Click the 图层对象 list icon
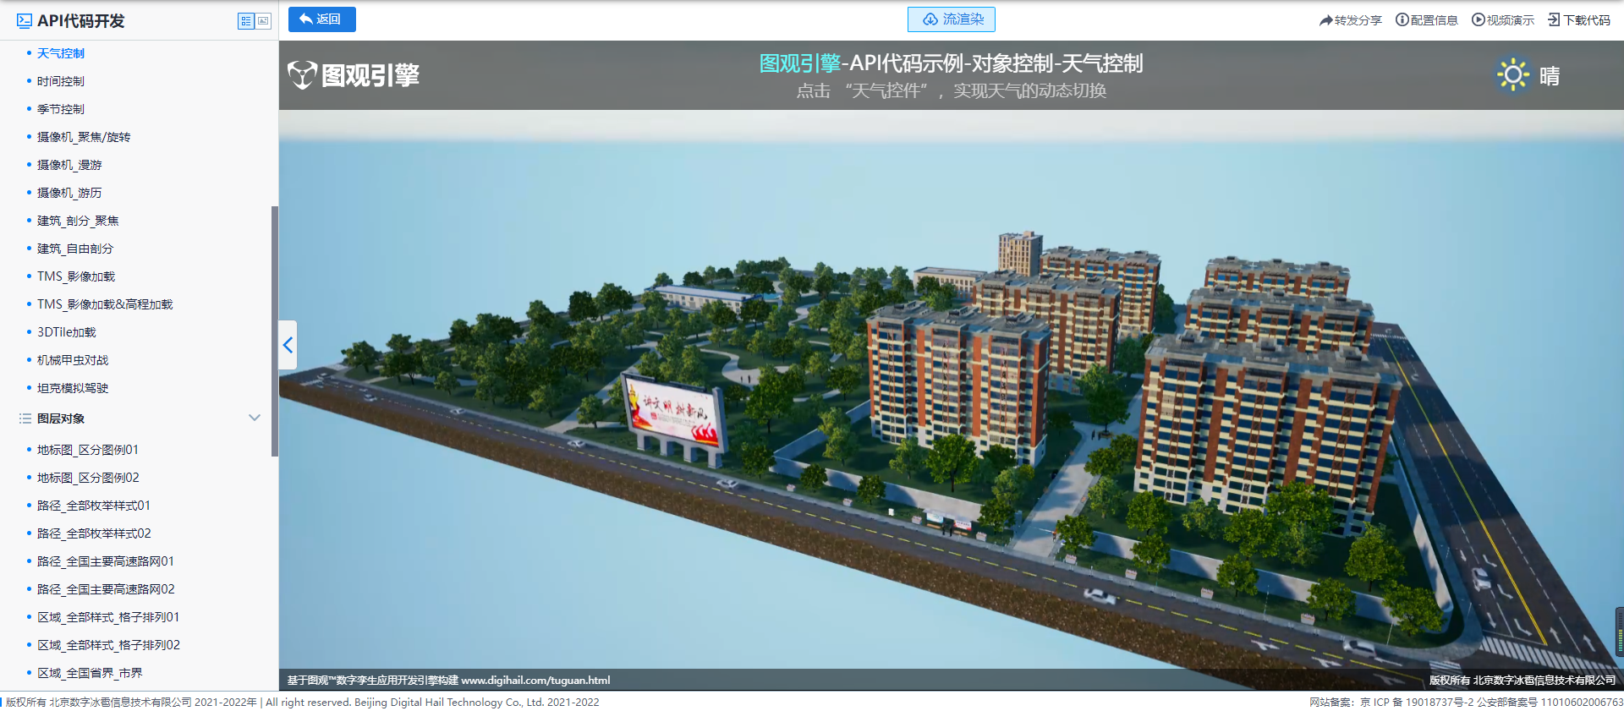The height and width of the screenshot is (711, 1624). (25, 418)
